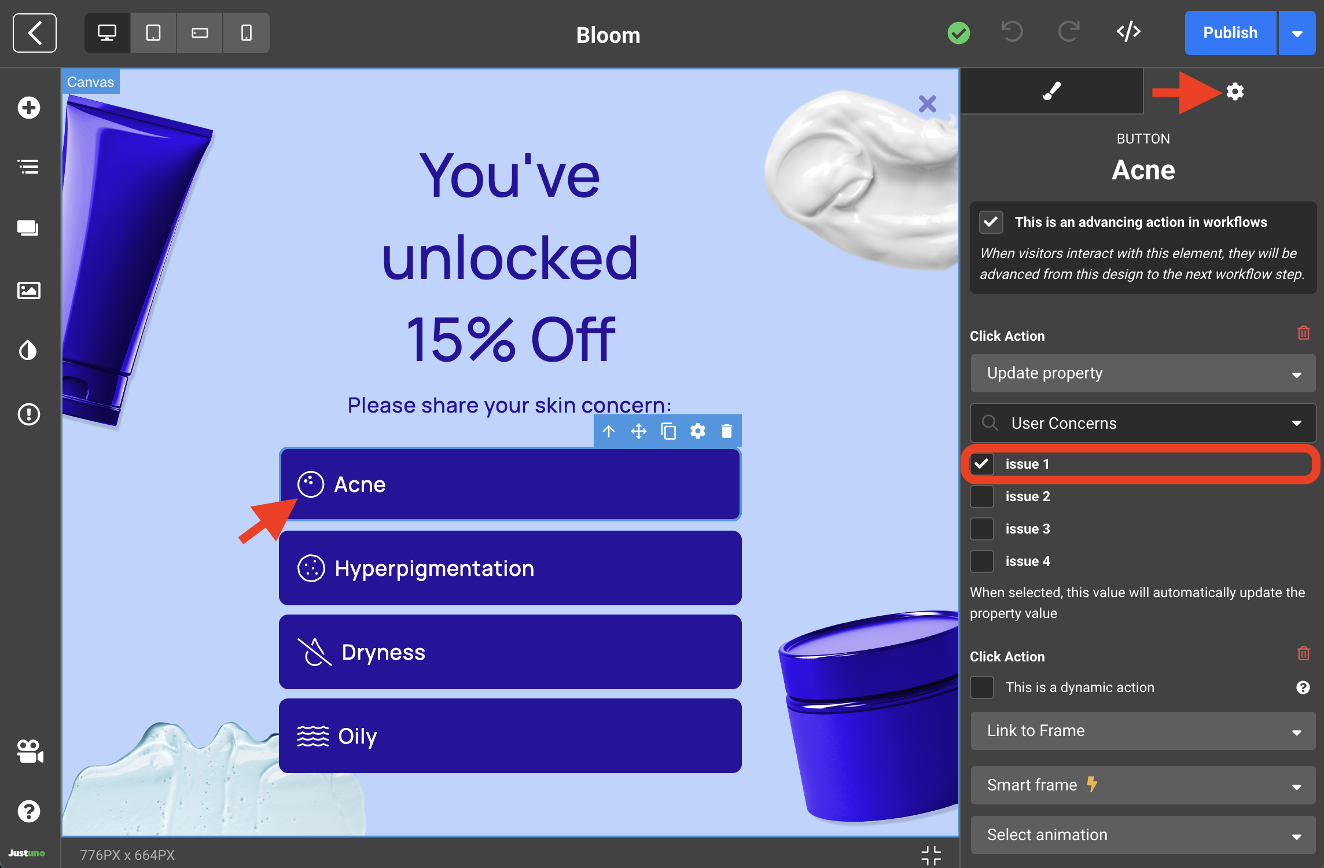Click the add element plus icon
The width and height of the screenshot is (1324, 868).
click(28, 108)
